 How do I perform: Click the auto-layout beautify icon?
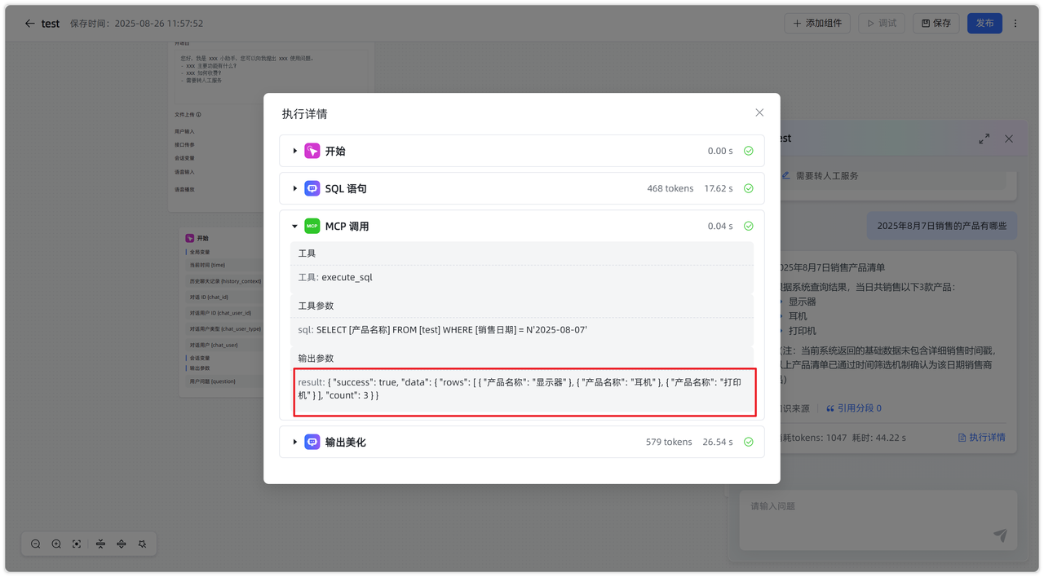click(x=142, y=544)
